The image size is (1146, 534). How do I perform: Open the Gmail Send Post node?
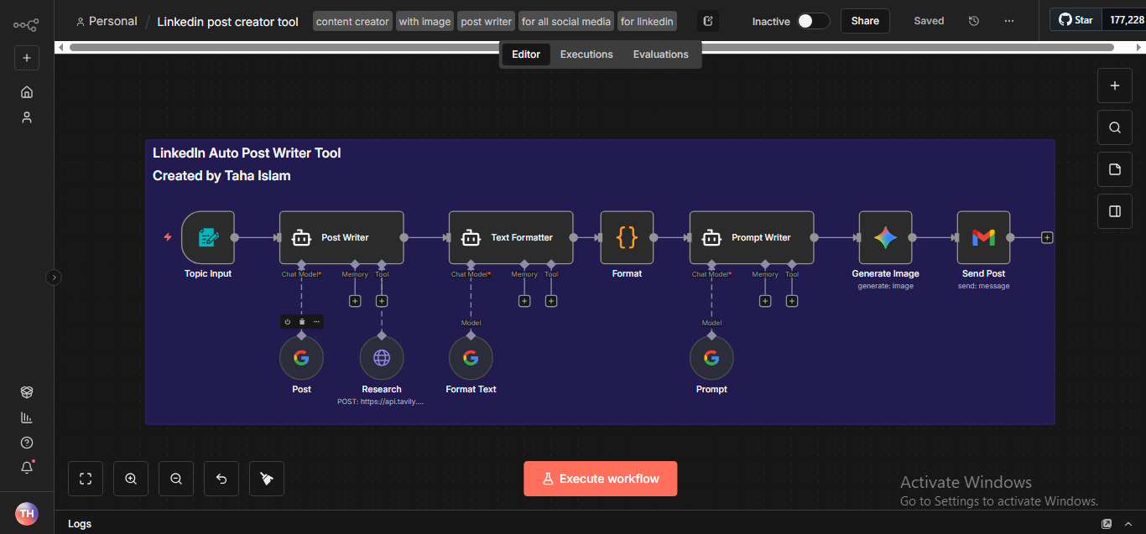coord(983,238)
